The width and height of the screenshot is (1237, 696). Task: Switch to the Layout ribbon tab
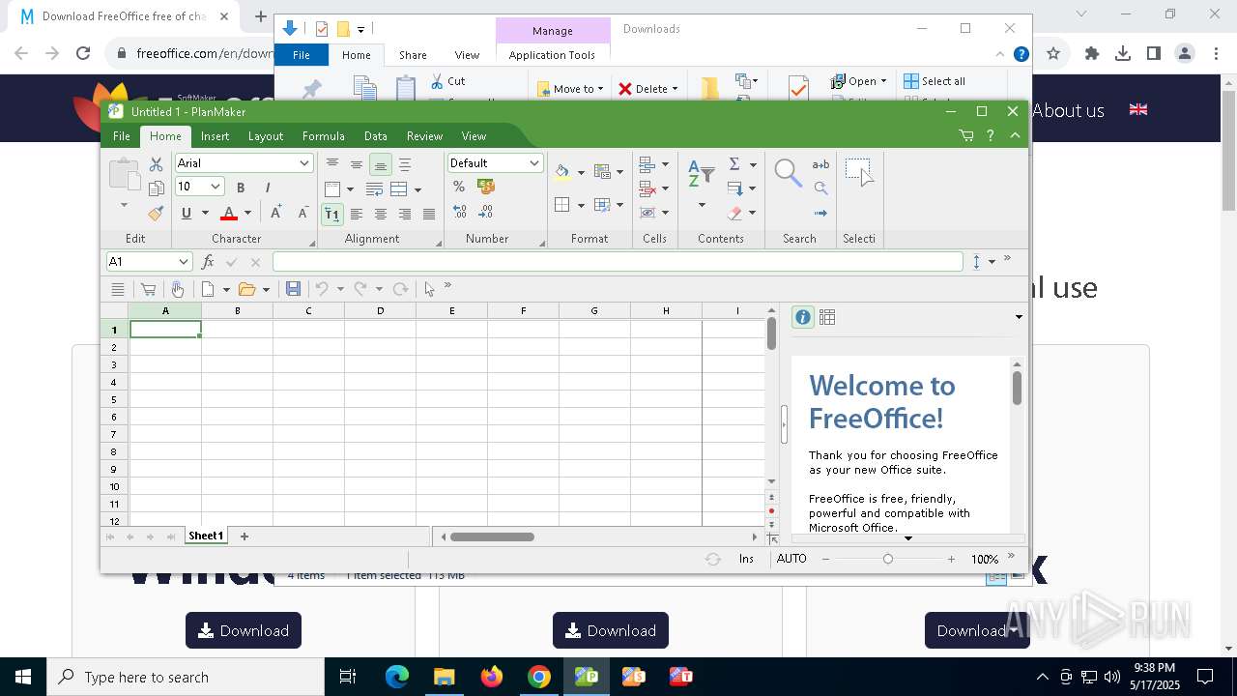pos(265,136)
